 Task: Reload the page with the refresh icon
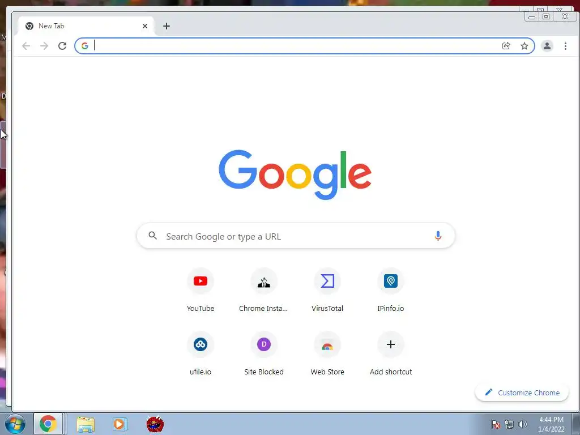point(62,46)
